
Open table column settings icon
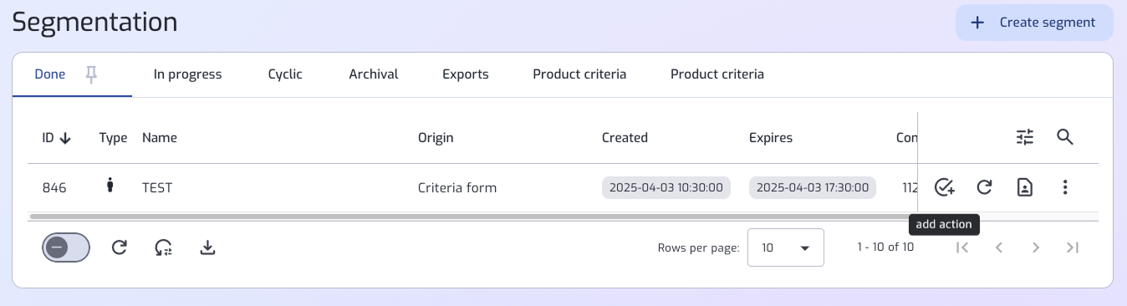click(x=1025, y=137)
